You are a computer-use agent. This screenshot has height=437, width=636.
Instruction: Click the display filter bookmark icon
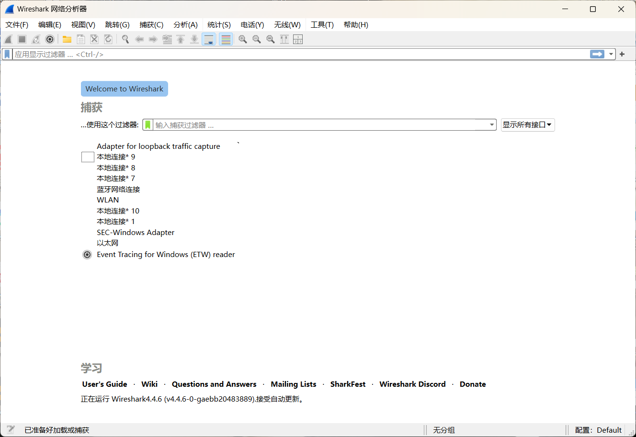tap(7, 54)
